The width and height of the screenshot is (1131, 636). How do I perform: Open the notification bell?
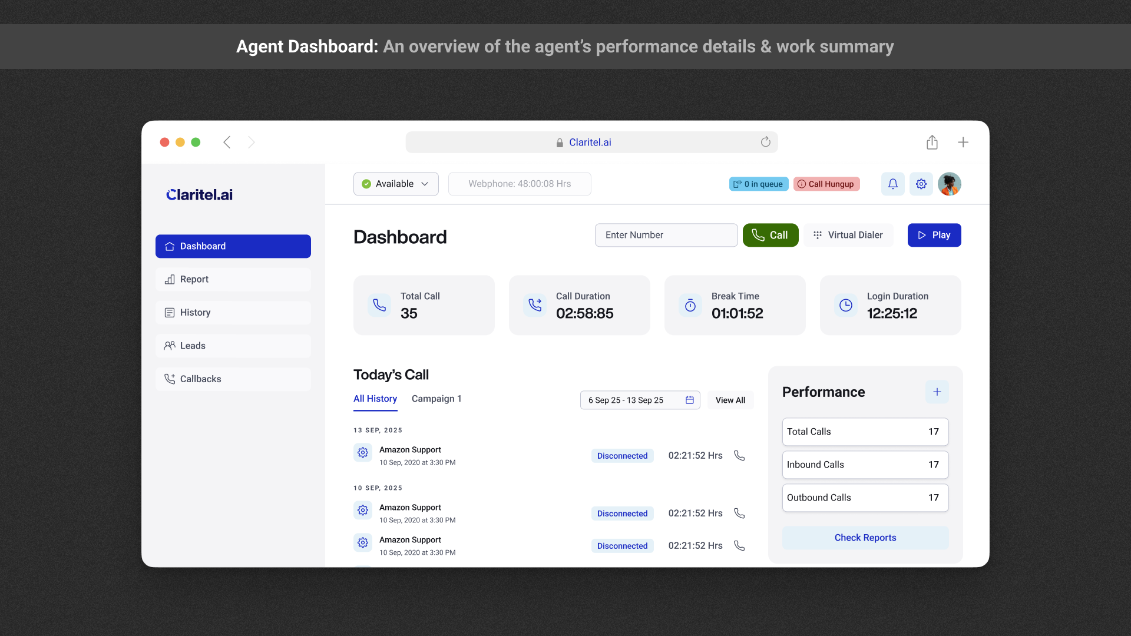coord(892,184)
